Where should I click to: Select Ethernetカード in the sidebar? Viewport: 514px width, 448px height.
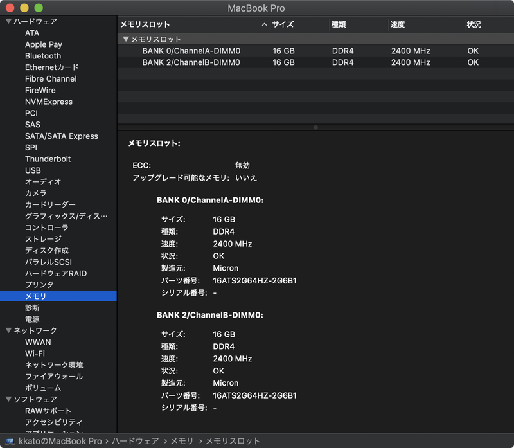tap(52, 67)
